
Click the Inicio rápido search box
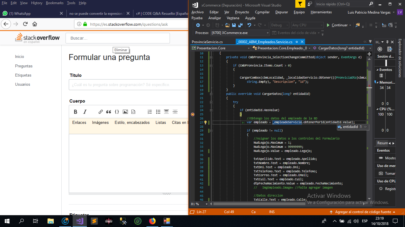coord(345,4)
